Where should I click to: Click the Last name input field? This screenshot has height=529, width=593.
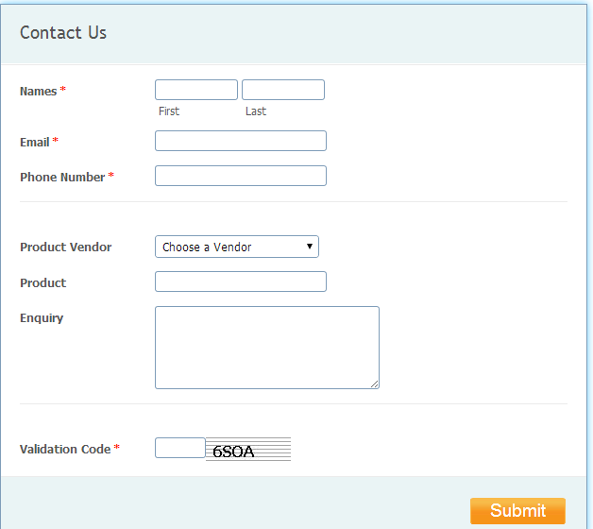[283, 90]
